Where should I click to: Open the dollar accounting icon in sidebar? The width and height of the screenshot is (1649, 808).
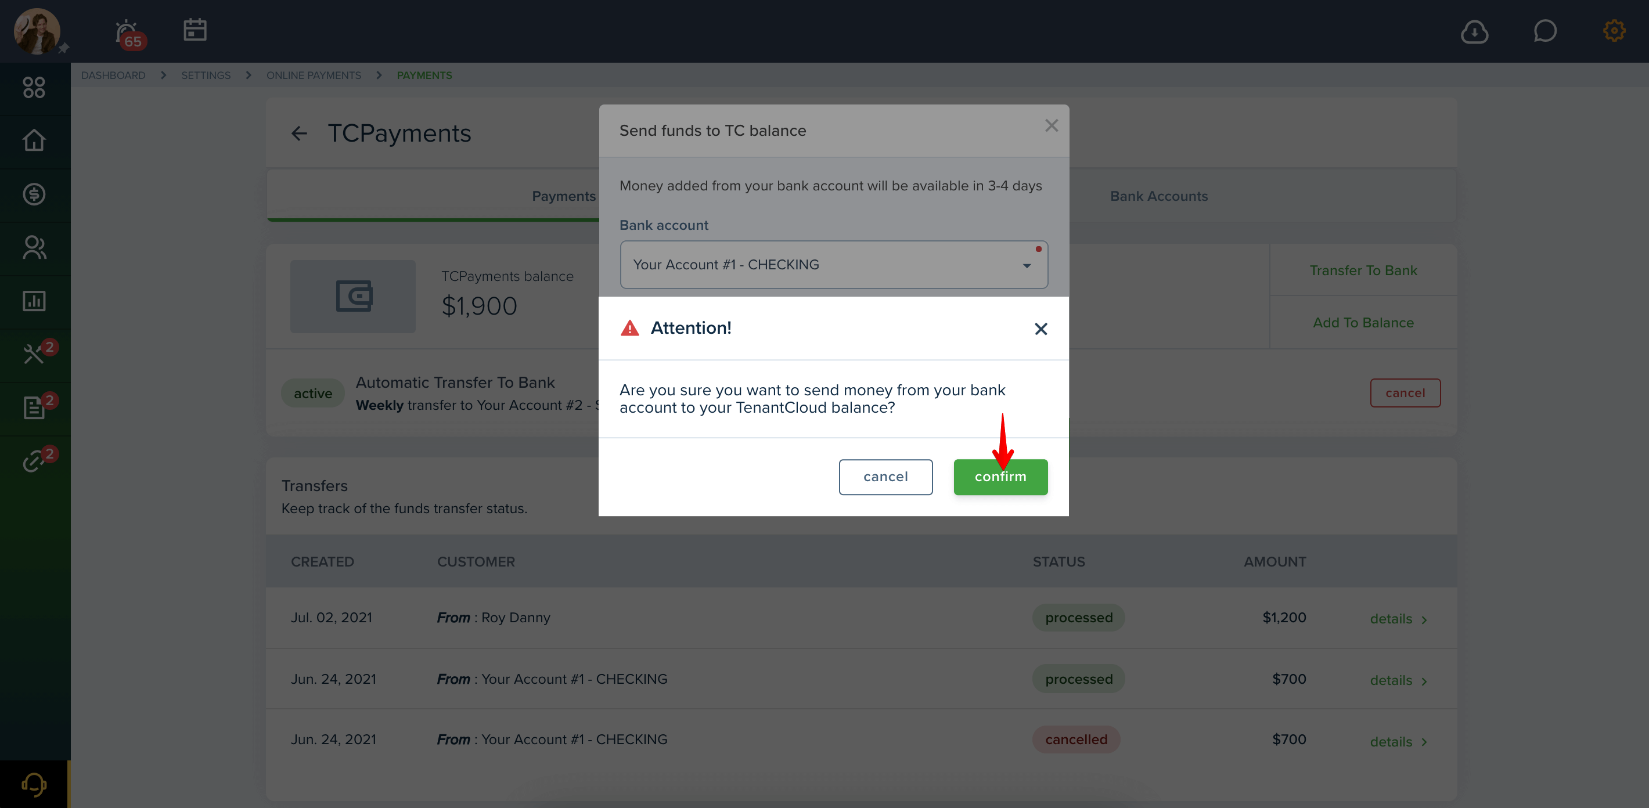coord(34,194)
